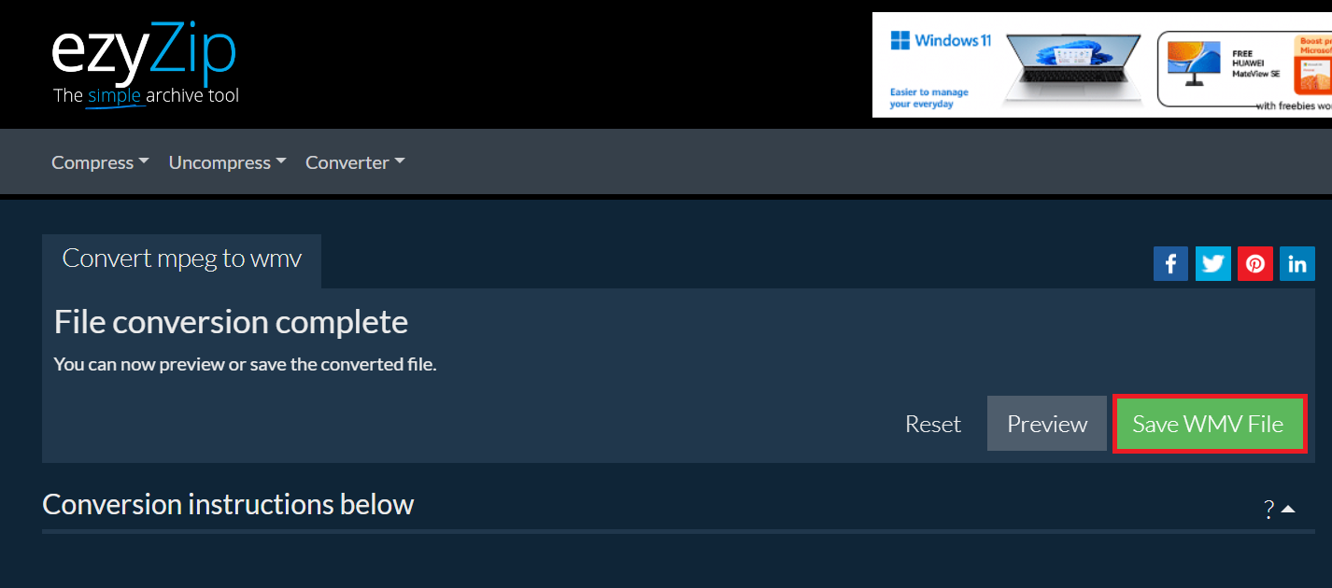Click the Conversion instructions below heading
Screen dimensions: 1332x588
pyautogui.click(x=228, y=505)
